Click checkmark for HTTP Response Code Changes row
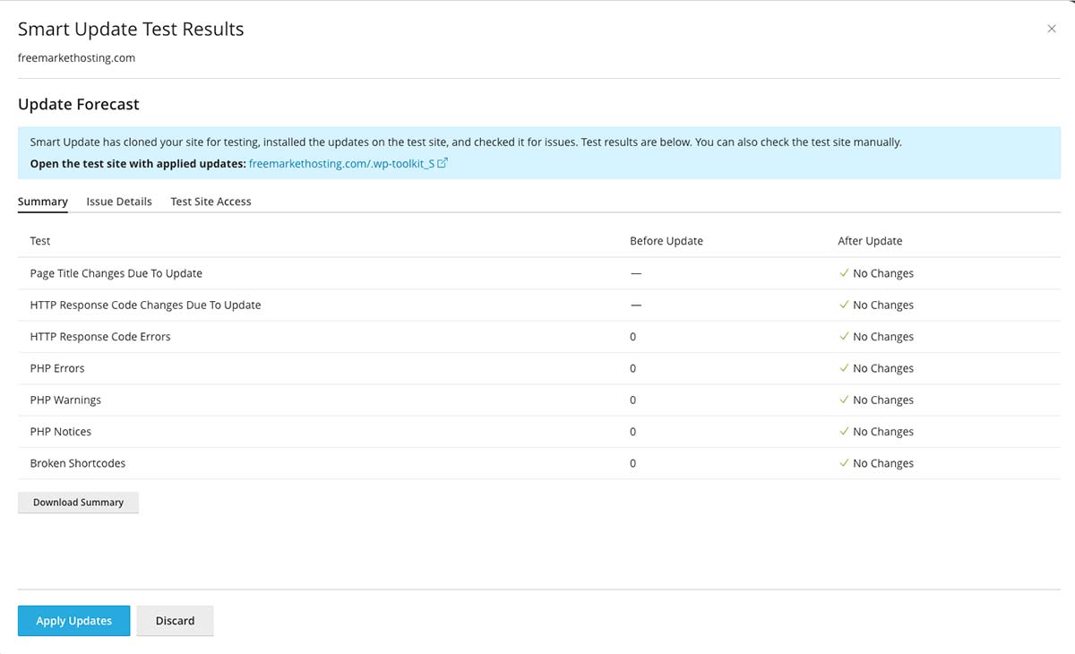Screen dimensions: 1075x654 (x=844, y=305)
